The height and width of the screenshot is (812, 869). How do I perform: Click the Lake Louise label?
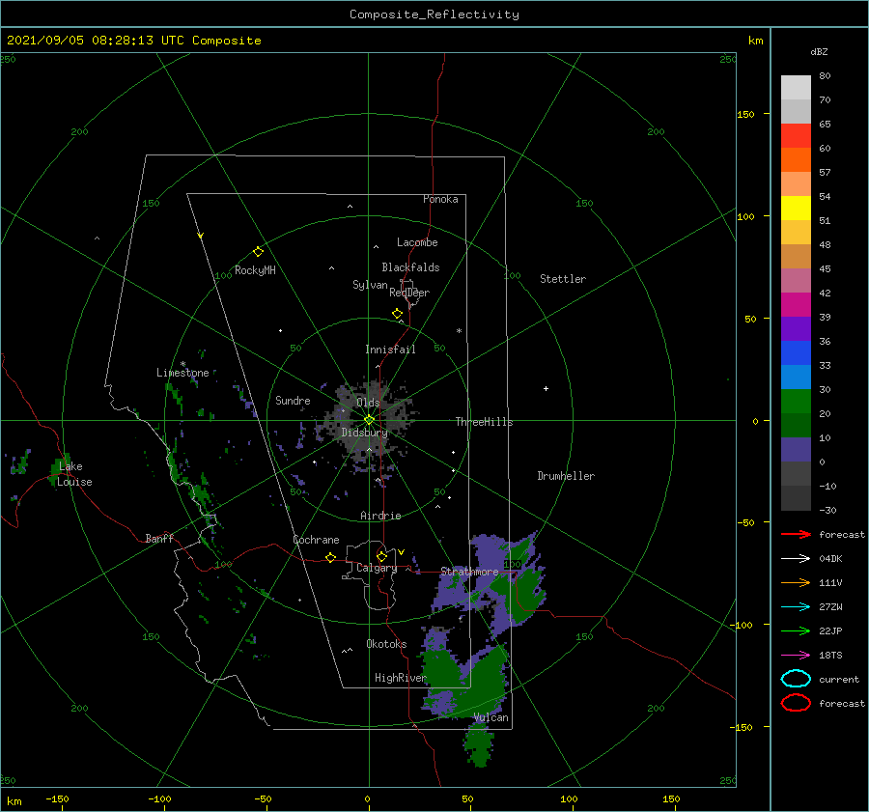(74, 474)
